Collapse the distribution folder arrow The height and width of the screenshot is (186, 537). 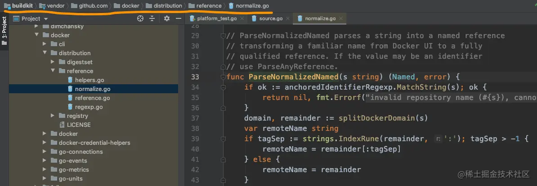[x=45, y=53]
